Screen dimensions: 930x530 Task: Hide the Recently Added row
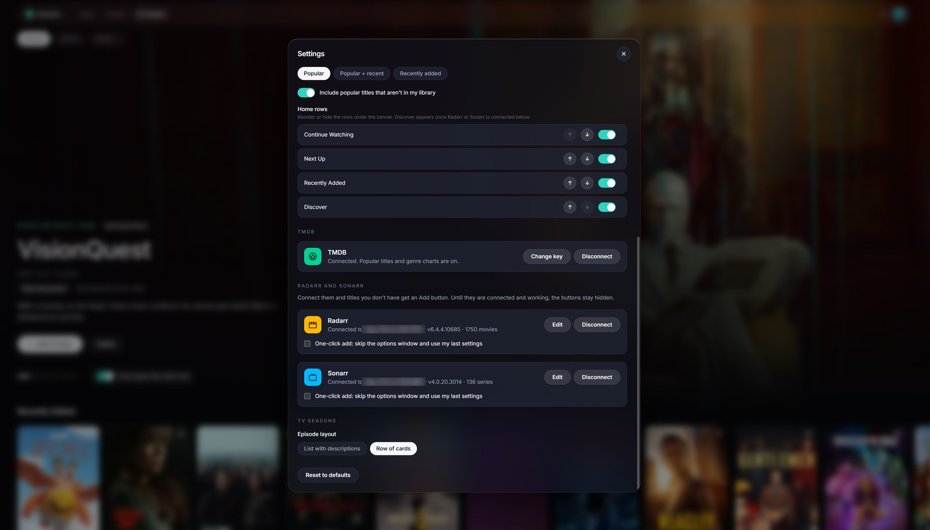click(x=607, y=183)
